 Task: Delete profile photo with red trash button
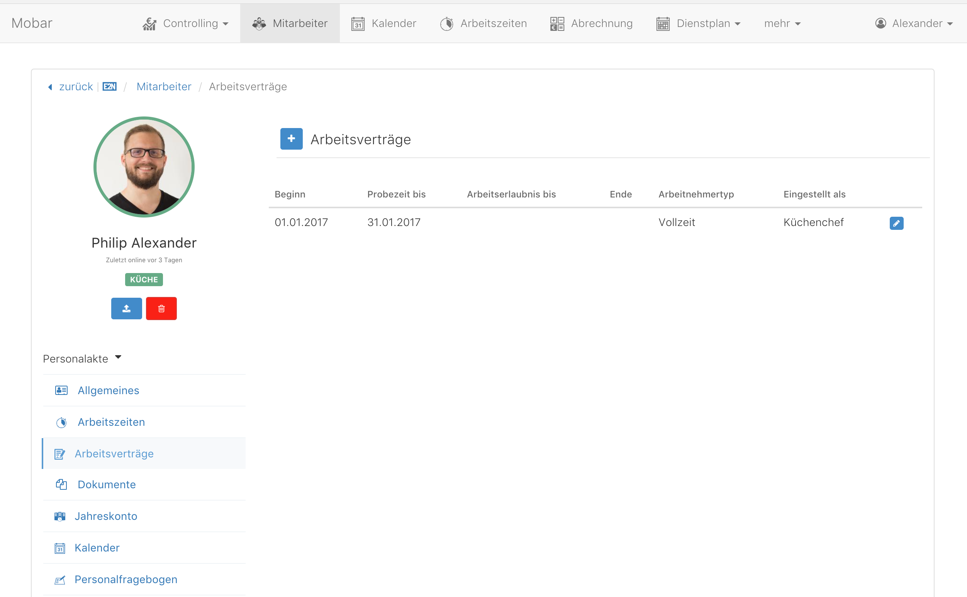point(161,309)
